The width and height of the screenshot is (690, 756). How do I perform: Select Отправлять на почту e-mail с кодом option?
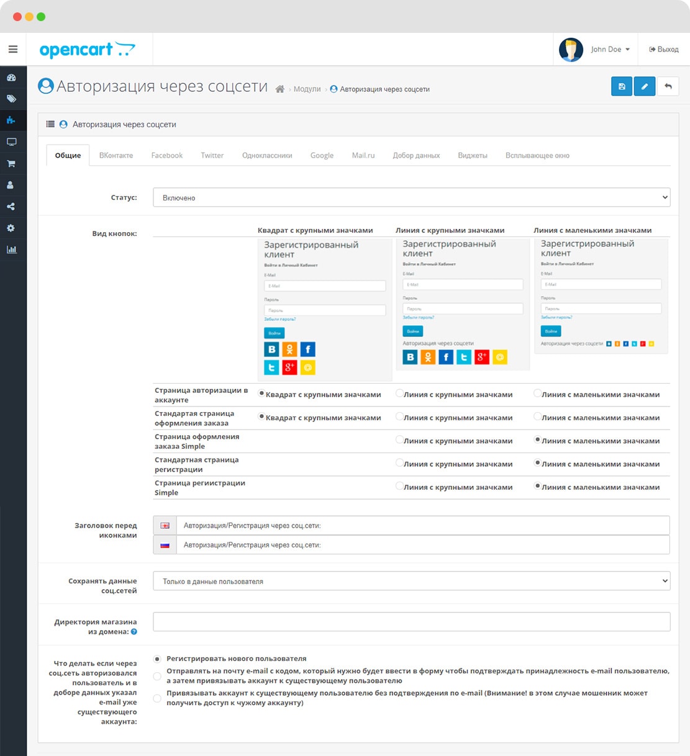coord(157,676)
